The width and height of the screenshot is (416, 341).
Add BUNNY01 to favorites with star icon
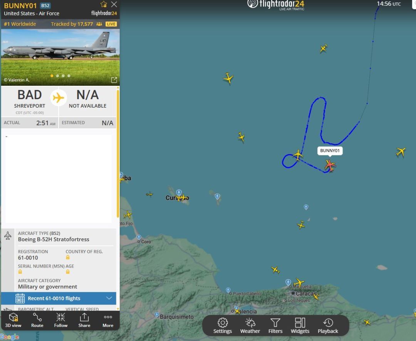pyautogui.click(x=104, y=5)
